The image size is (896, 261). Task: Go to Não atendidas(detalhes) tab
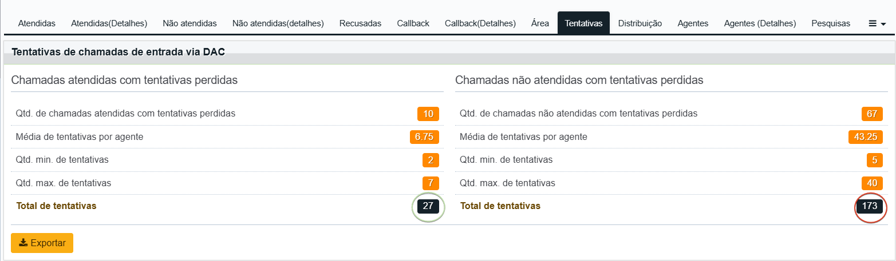click(x=278, y=23)
